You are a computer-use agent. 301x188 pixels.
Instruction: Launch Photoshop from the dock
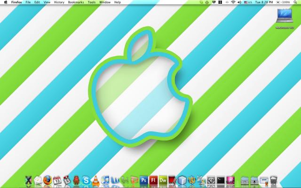click(x=143, y=180)
